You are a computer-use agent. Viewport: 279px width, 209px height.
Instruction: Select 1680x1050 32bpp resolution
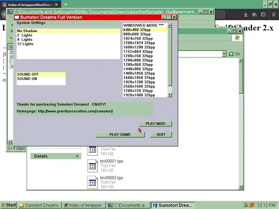(145, 78)
